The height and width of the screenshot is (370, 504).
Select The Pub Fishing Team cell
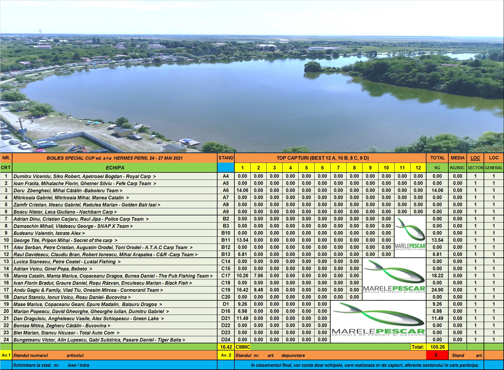pyautogui.click(x=115, y=276)
